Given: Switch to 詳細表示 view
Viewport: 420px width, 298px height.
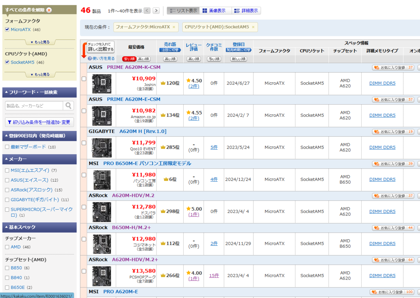Looking at the screenshot, I should coord(246,11).
